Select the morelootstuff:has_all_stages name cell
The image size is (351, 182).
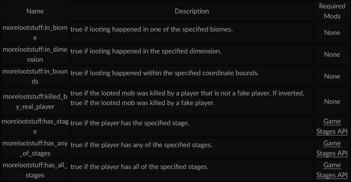(35, 170)
